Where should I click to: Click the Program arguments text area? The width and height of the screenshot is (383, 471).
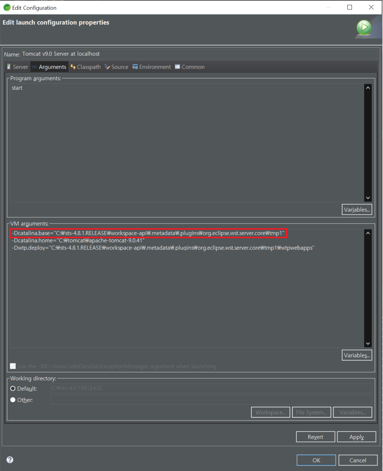(x=187, y=143)
